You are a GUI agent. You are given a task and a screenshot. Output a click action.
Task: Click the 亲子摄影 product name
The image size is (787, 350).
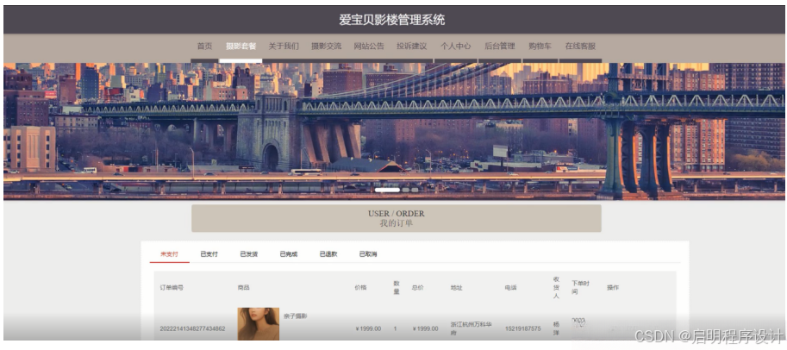(x=295, y=316)
